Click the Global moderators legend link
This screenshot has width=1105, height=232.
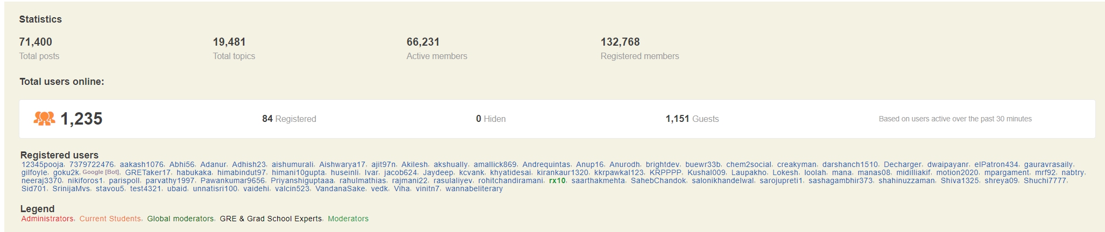tap(180, 219)
